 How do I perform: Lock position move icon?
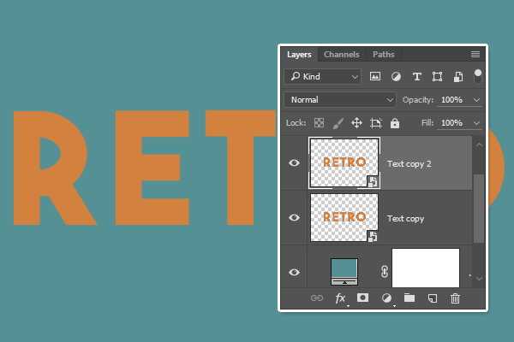tap(356, 123)
